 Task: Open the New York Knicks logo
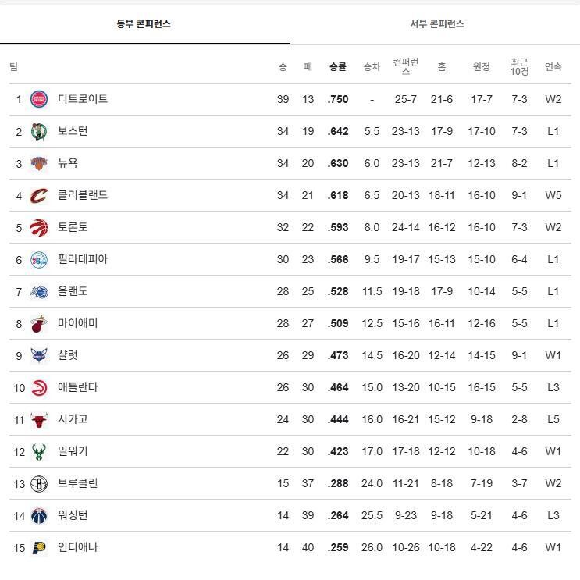click(x=39, y=163)
